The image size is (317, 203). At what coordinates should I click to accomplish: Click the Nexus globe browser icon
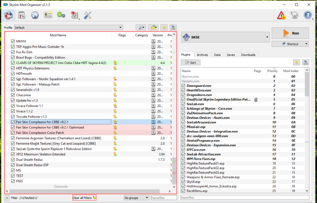tap(35, 15)
